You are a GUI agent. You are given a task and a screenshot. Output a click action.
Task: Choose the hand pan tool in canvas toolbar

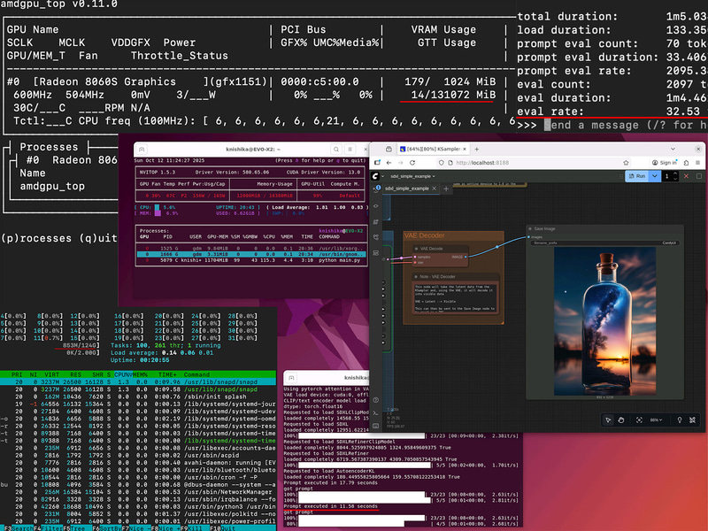(621, 419)
